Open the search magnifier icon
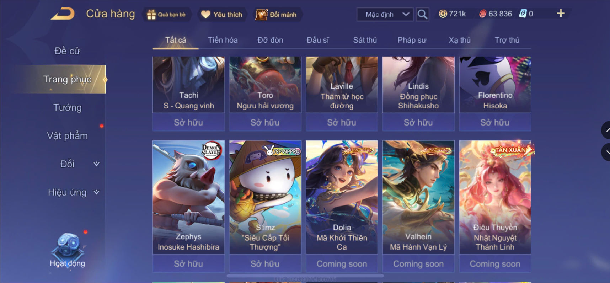The height and width of the screenshot is (283, 610). (422, 14)
